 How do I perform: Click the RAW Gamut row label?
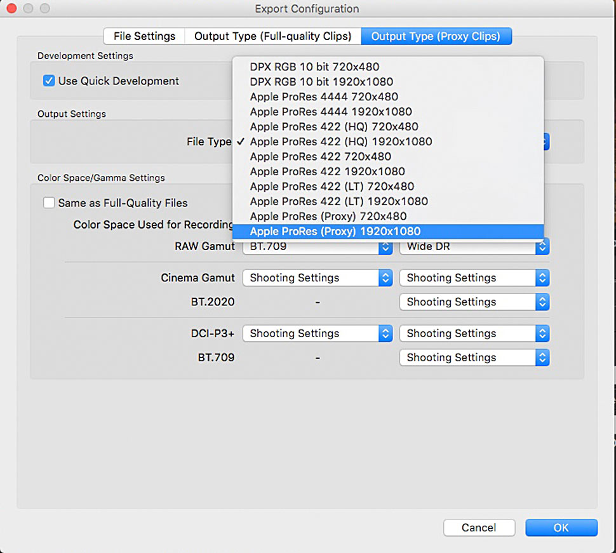(204, 246)
